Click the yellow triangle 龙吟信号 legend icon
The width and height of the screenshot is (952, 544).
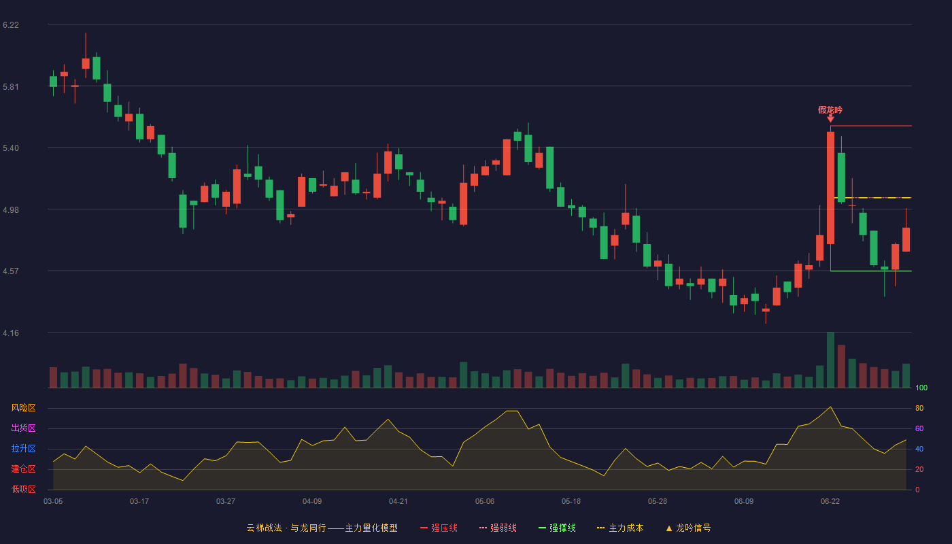coord(669,528)
